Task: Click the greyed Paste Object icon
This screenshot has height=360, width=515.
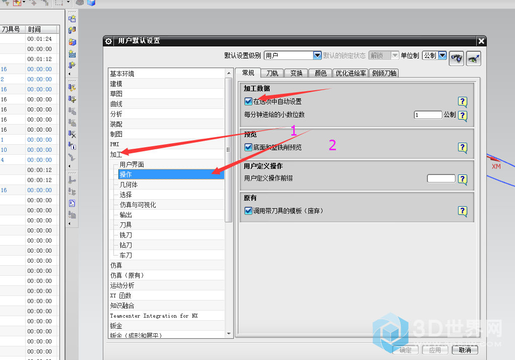Action: (x=72, y=123)
